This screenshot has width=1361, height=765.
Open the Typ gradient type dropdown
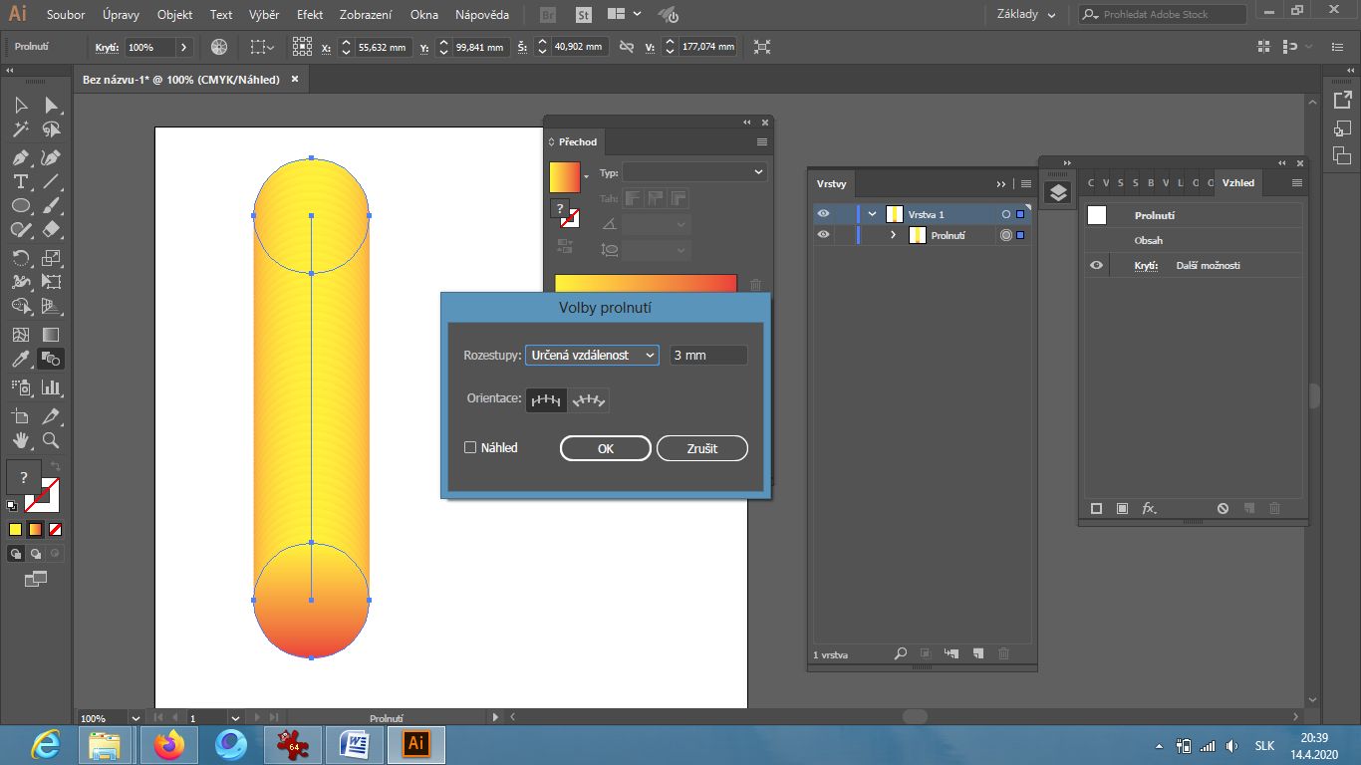point(694,172)
